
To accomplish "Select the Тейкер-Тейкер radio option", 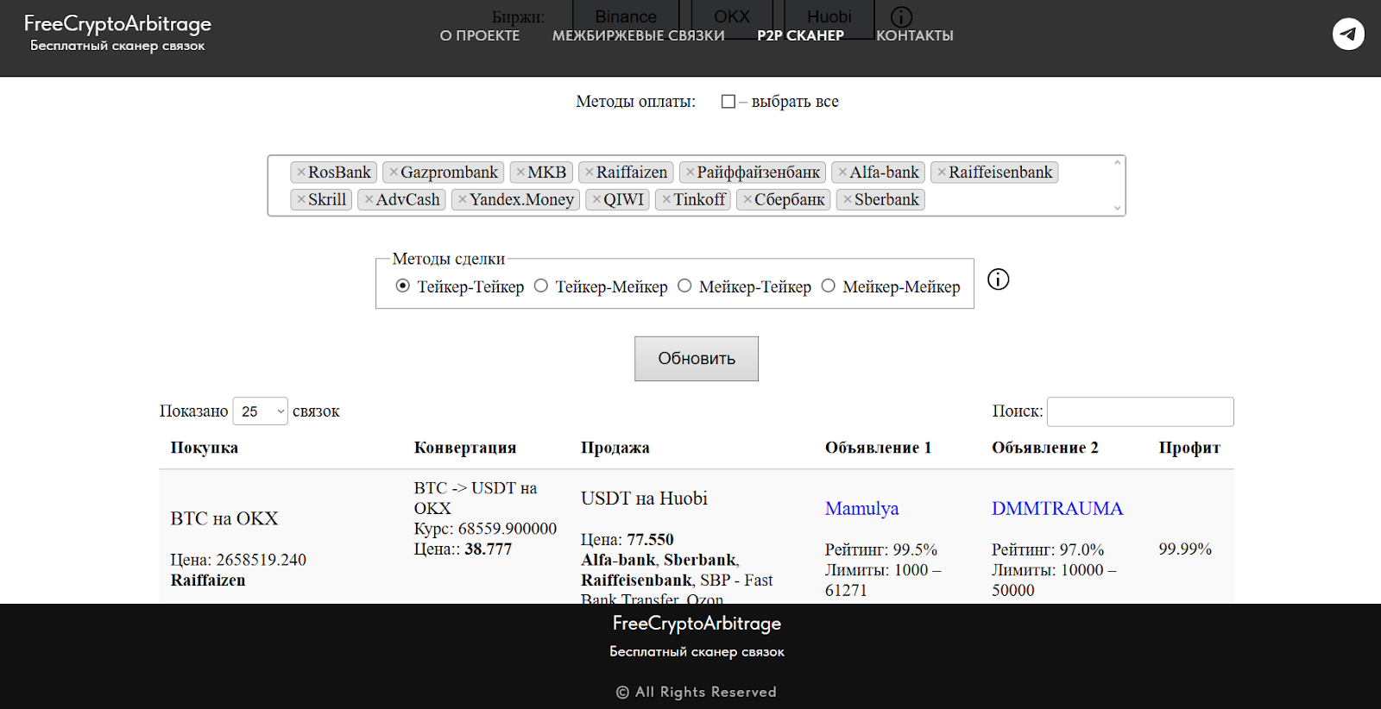I will (402, 285).
